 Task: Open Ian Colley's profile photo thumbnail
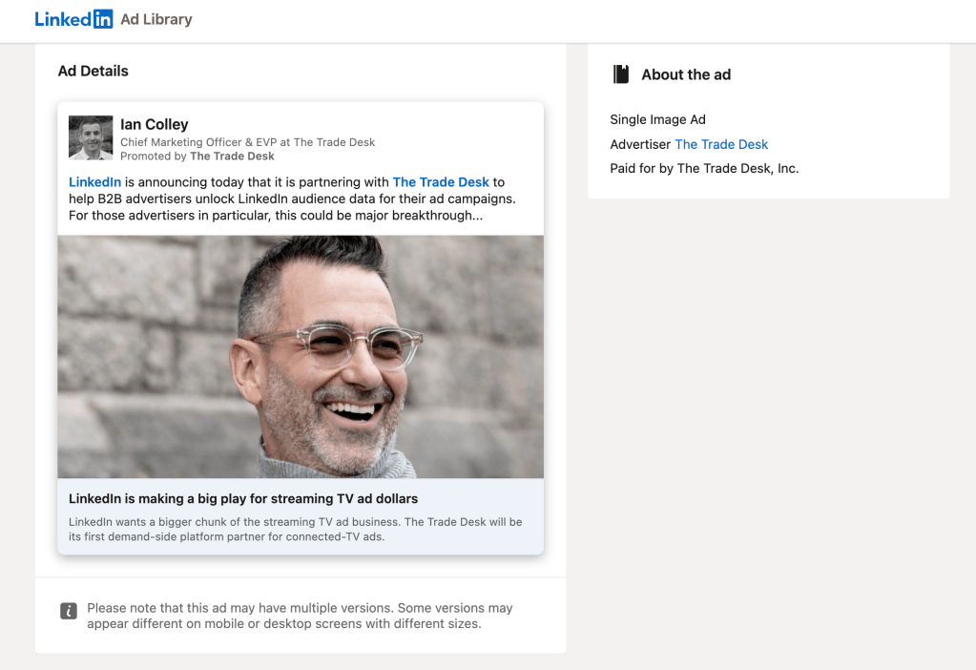click(91, 137)
